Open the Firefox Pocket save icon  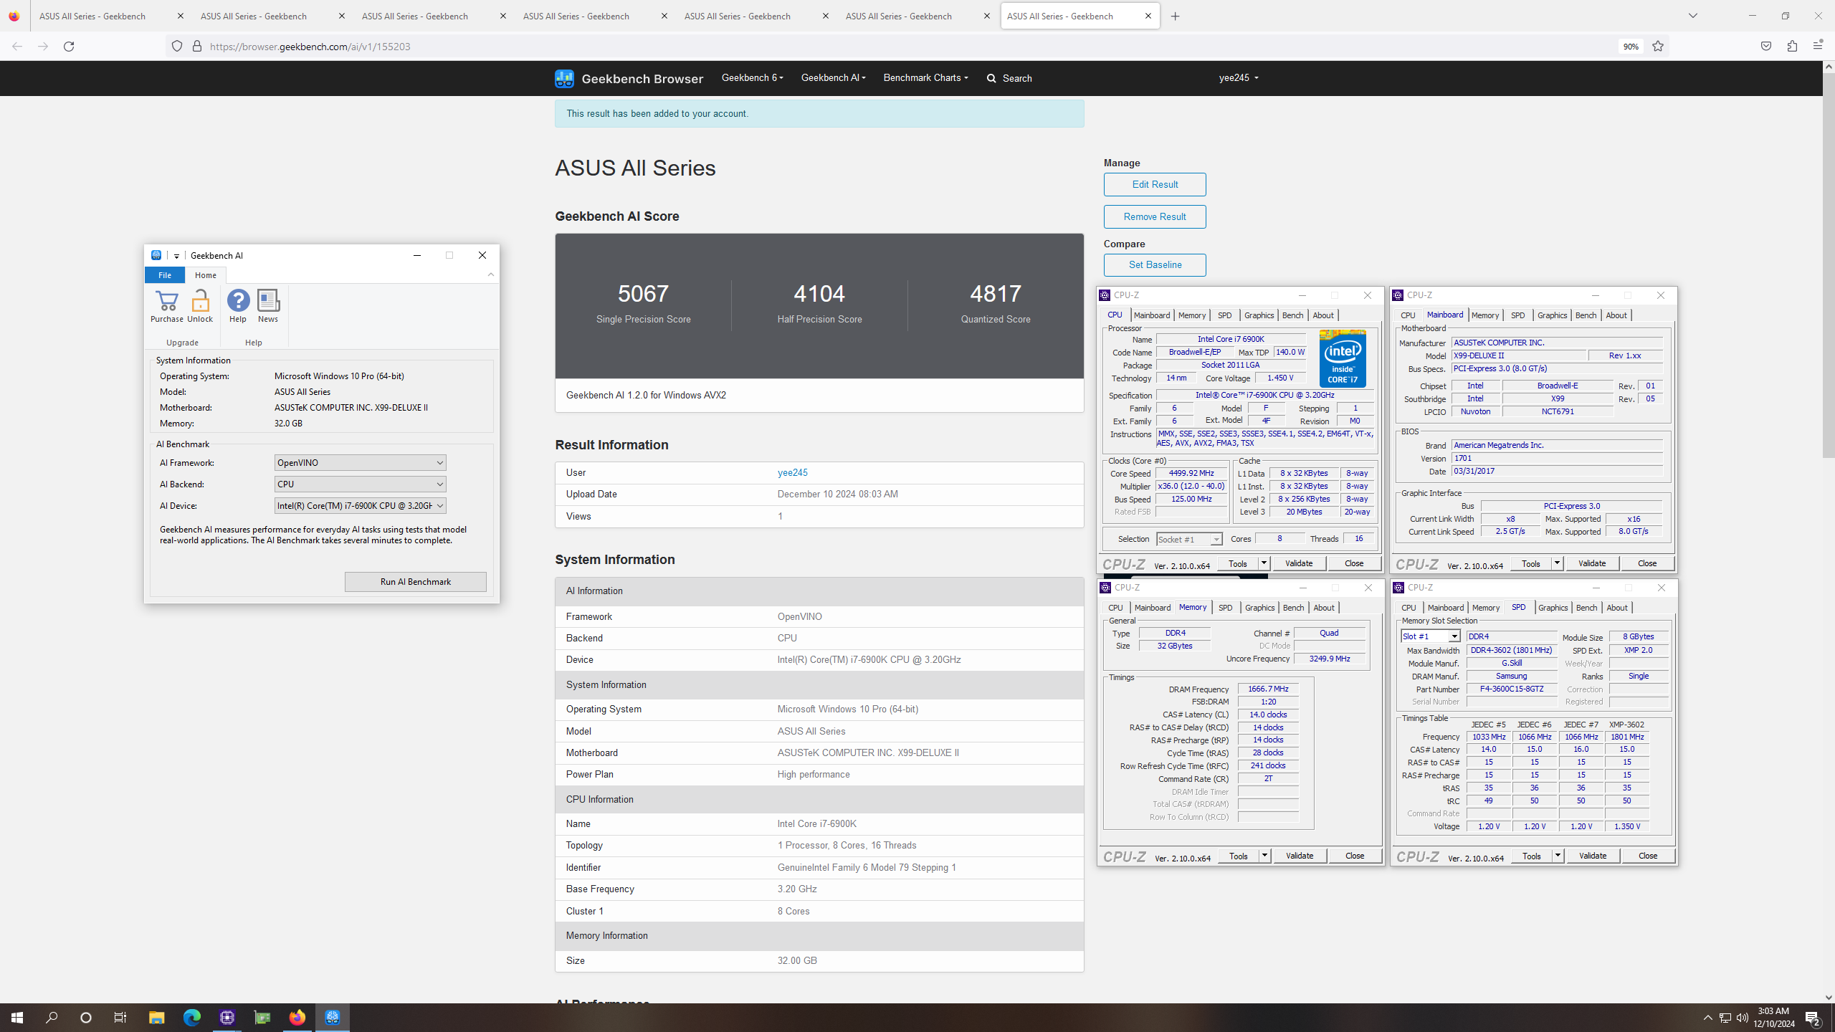(x=1766, y=47)
